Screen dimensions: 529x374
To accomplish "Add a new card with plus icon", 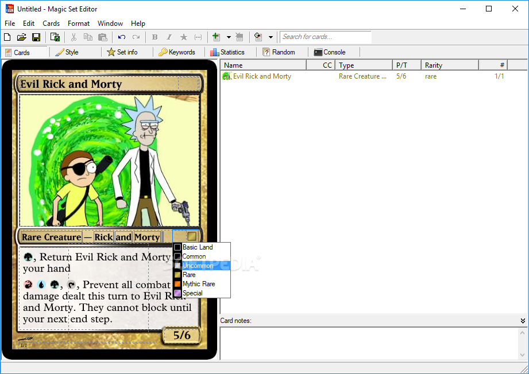I will (217, 37).
